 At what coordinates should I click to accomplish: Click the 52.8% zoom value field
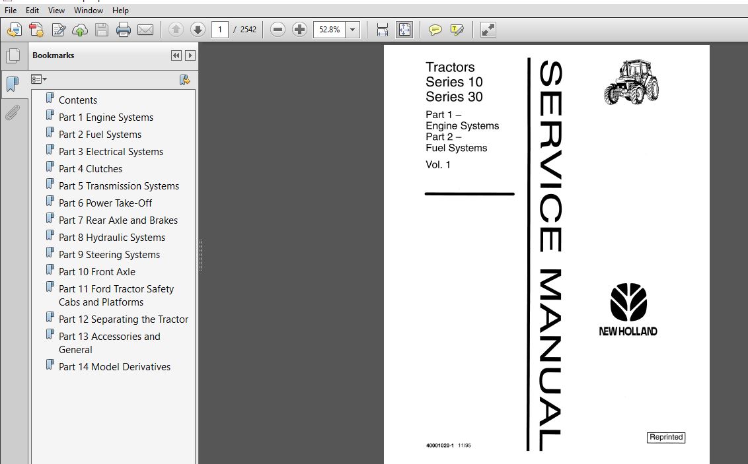coord(329,30)
